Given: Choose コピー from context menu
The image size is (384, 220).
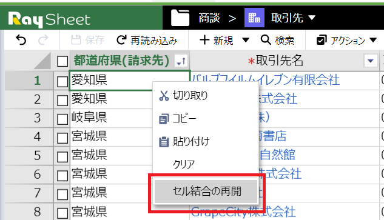Looking at the screenshot, I should pyautogui.click(x=206, y=119).
